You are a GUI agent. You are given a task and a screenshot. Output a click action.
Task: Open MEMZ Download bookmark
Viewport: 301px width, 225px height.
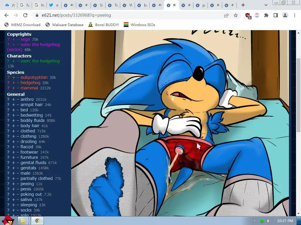pyautogui.click(x=22, y=25)
